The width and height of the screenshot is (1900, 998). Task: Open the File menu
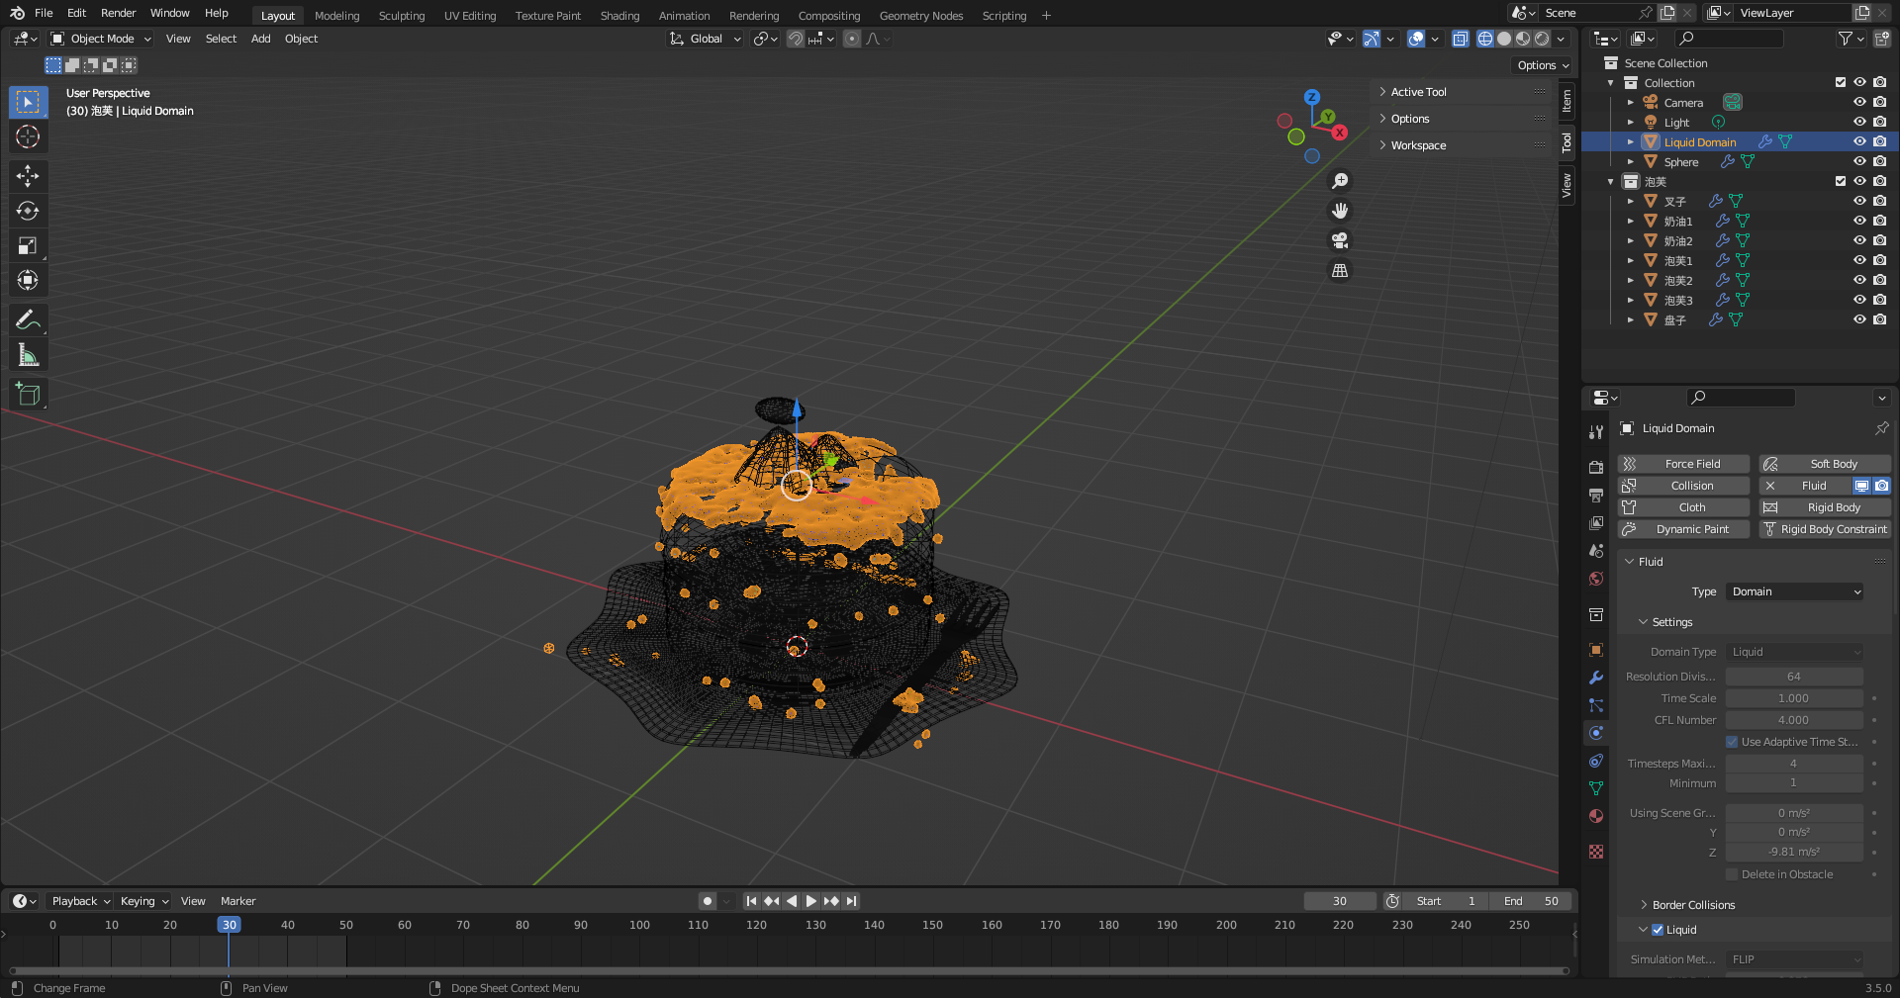pyautogui.click(x=44, y=13)
